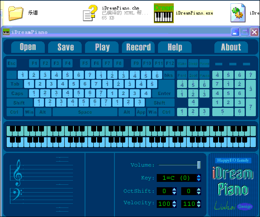The height and width of the screenshot is (217, 260).
Task: Open the Help page
Action: click(175, 47)
